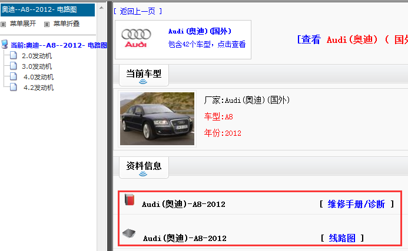Image resolution: width=408 pixels, height=251 pixels.
Task: Click 包含42个车型,点击查看 link
Action: tap(207, 44)
